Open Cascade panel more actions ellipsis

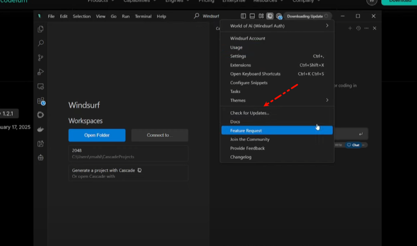366,28
